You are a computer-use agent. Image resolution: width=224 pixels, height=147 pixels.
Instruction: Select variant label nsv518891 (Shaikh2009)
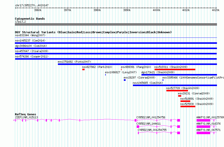[197, 99]
